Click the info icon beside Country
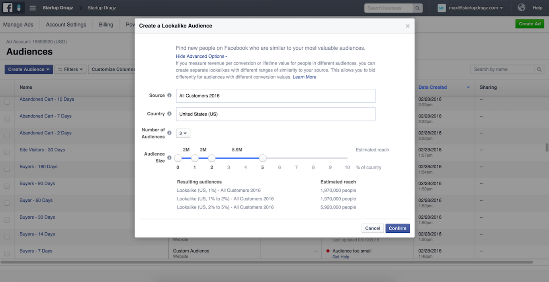This screenshot has height=282, width=549. pyautogui.click(x=169, y=114)
